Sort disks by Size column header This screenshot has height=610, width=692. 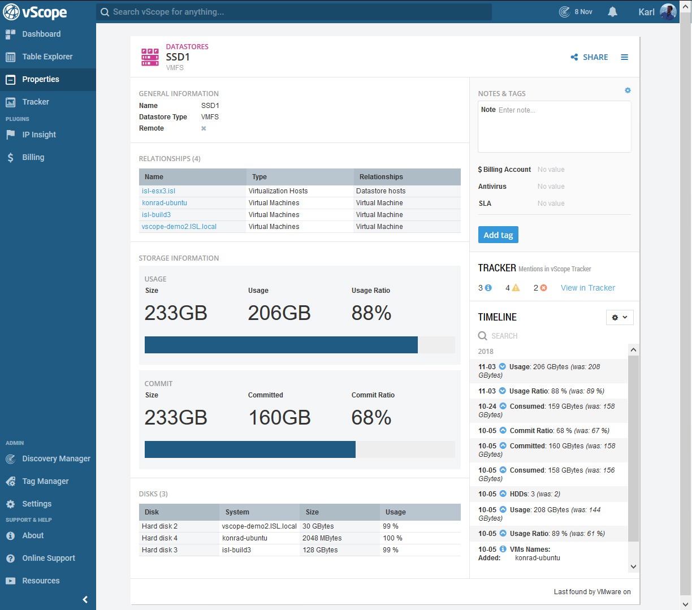340,512
